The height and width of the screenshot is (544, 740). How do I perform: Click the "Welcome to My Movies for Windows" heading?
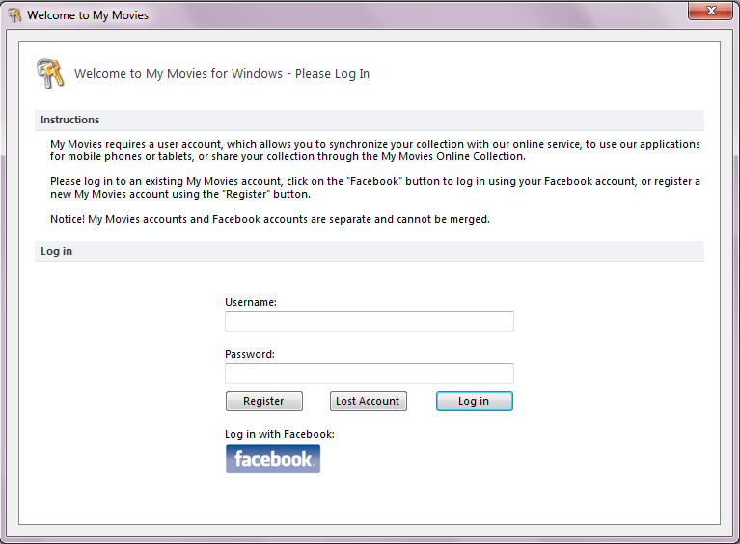pyautogui.click(x=222, y=74)
